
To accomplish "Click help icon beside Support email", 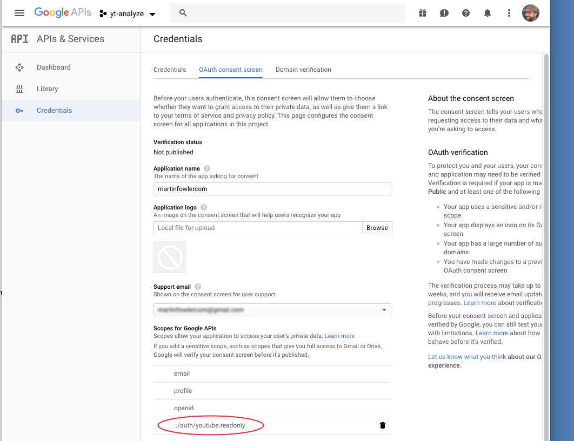I will coord(198,287).
